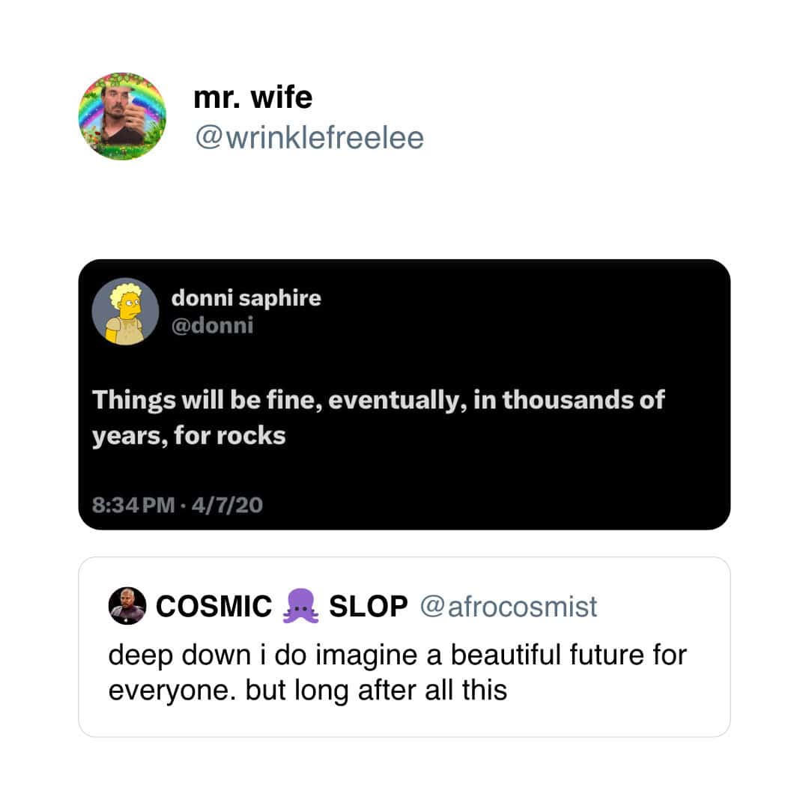Click the 4/7/20 date
Image resolution: width=809 pixels, height=809 pixels.
tap(227, 505)
